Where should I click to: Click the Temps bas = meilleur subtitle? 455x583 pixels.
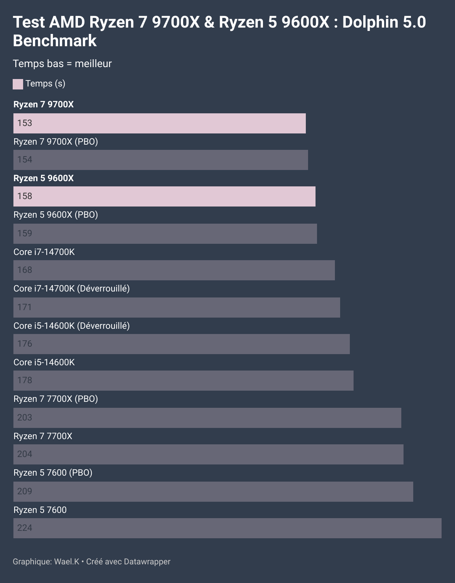pyautogui.click(x=62, y=64)
